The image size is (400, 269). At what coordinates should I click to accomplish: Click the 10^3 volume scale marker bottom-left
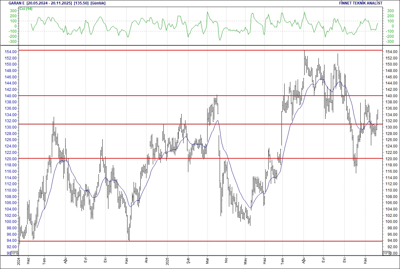click(x=14, y=253)
